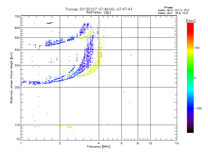Click the x-axis tick label '1'

tap(21, 143)
